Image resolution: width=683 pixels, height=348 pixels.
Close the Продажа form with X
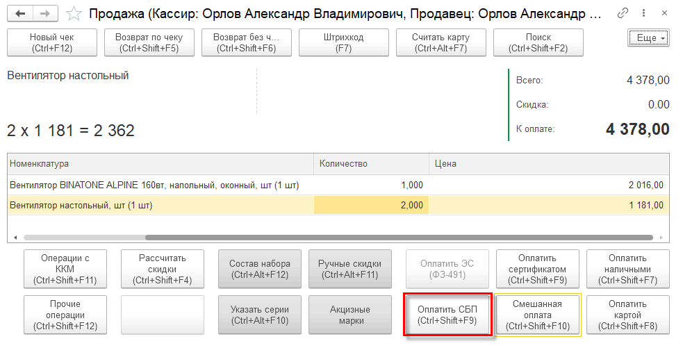click(x=664, y=13)
